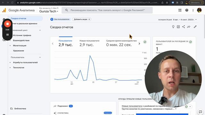Screen dimensions: 205x115
Task: Open the three-dot more options menu
Action: coord(193,10)
